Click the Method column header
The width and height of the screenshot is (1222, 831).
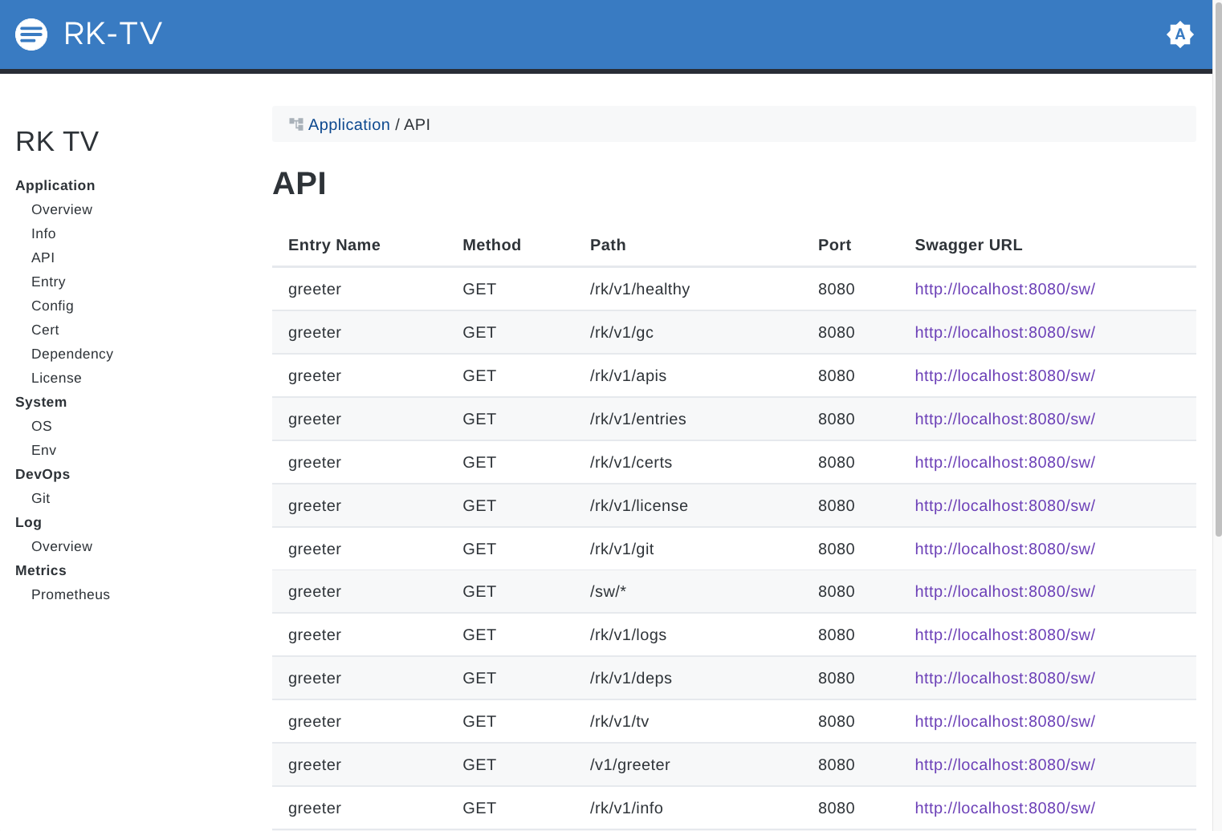point(491,245)
